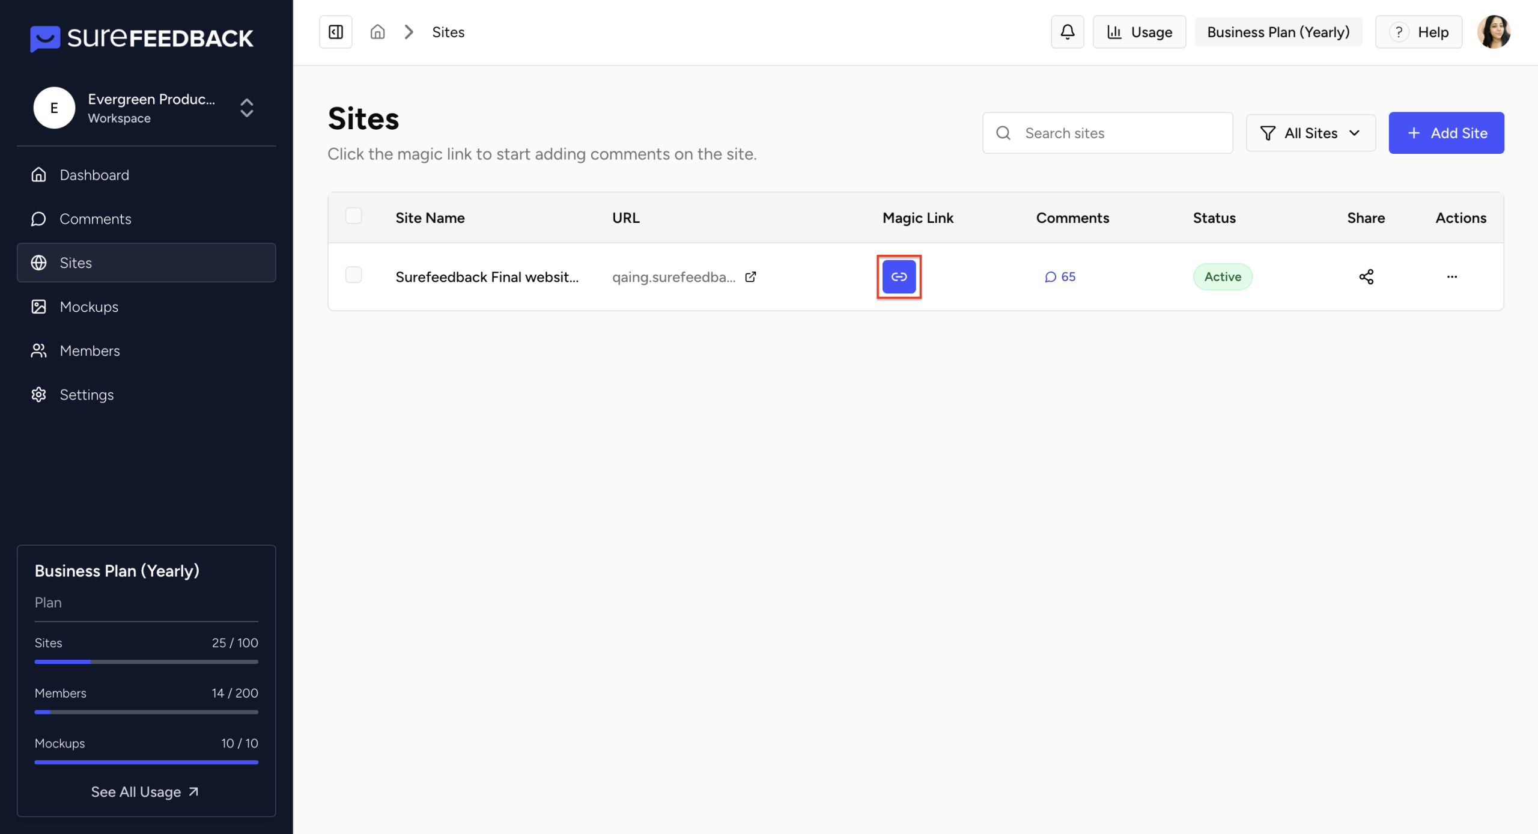Open Members in sidebar
Screen dimensions: 1538x834
[x=90, y=350]
